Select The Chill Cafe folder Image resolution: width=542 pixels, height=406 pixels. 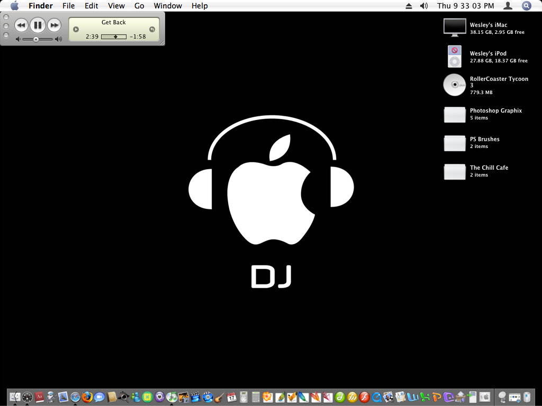tap(455, 172)
